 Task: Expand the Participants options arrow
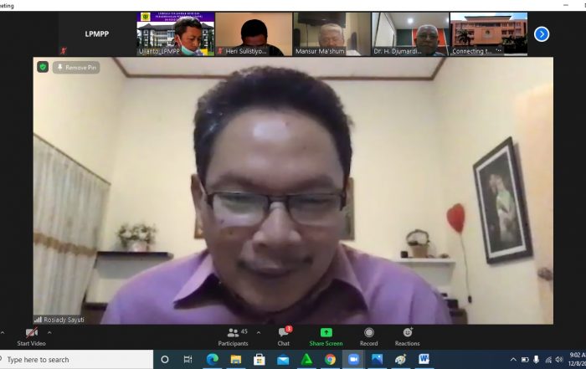coord(259,332)
